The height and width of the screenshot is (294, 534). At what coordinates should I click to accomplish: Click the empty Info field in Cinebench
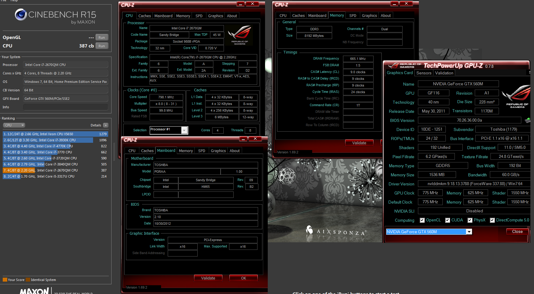pyautogui.click(x=66, y=107)
